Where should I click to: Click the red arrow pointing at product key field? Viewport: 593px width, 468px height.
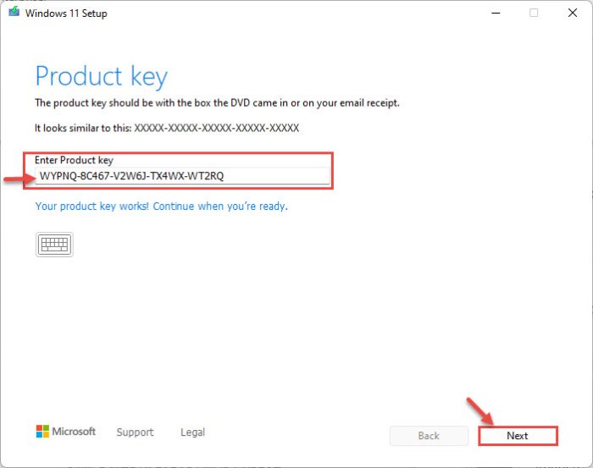[x=16, y=179]
